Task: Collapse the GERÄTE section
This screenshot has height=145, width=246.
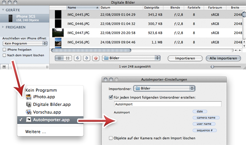Action: click(3, 10)
